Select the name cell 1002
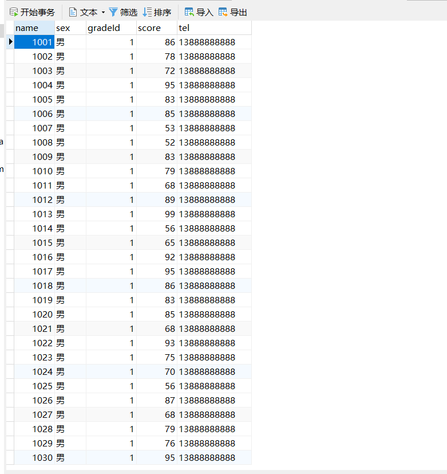Image resolution: width=447 pixels, height=474 pixels. (34, 57)
